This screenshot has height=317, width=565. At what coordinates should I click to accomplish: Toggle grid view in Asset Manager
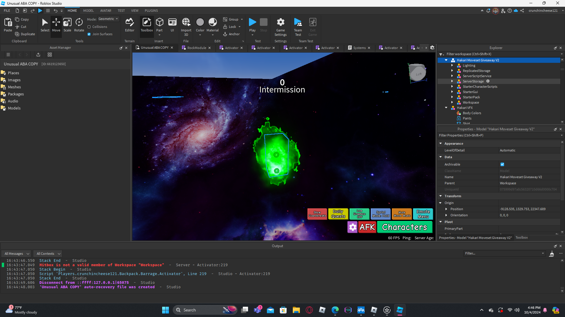[x=50, y=55]
